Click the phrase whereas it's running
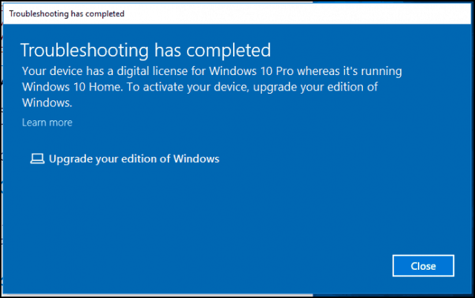The width and height of the screenshot is (475, 298). (x=350, y=71)
